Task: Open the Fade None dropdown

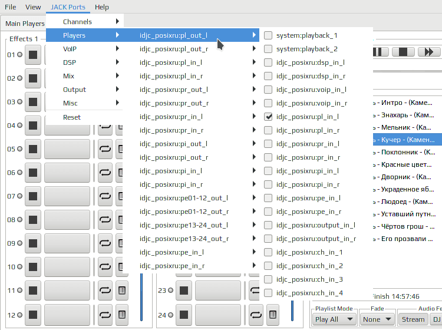Action: click(x=377, y=319)
